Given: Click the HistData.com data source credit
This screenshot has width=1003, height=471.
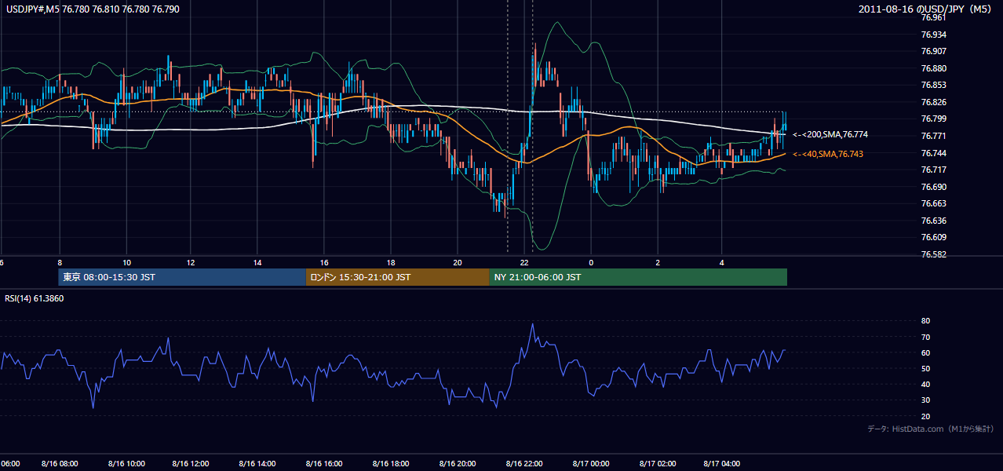Looking at the screenshot, I should click(931, 429).
